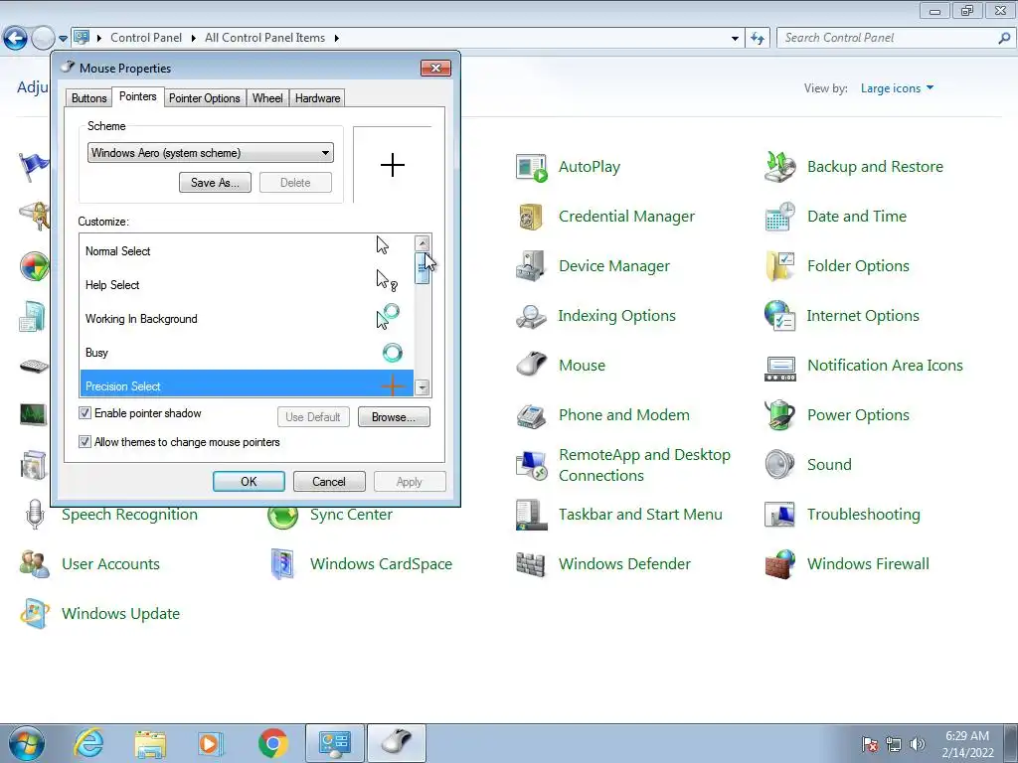Select the Pointers tab
Viewport: 1018px width, 763px height.
tap(137, 96)
